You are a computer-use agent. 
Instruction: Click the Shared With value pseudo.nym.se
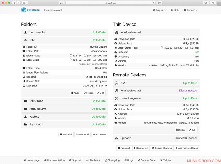pyautogui.click(x=98, y=81)
